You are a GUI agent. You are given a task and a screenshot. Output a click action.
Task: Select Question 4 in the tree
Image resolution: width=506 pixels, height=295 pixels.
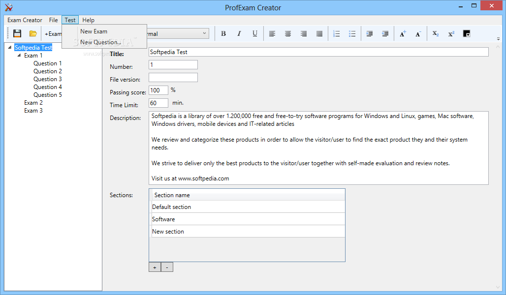(47, 87)
